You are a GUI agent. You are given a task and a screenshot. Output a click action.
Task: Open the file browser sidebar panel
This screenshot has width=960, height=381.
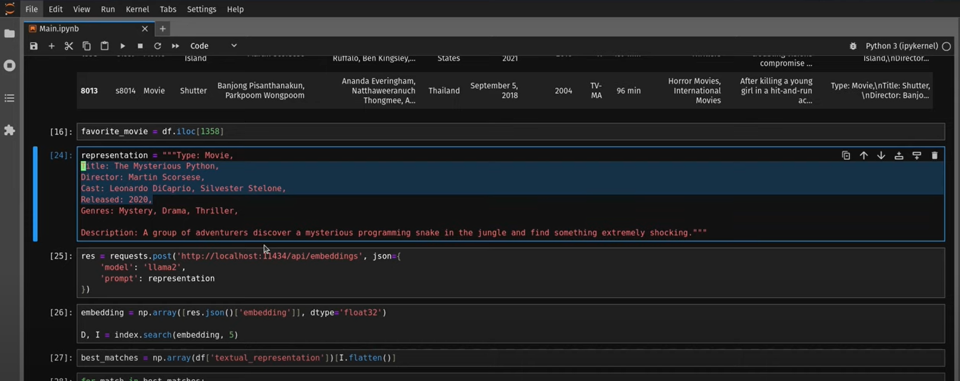pyautogui.click(x=10, y=34)
